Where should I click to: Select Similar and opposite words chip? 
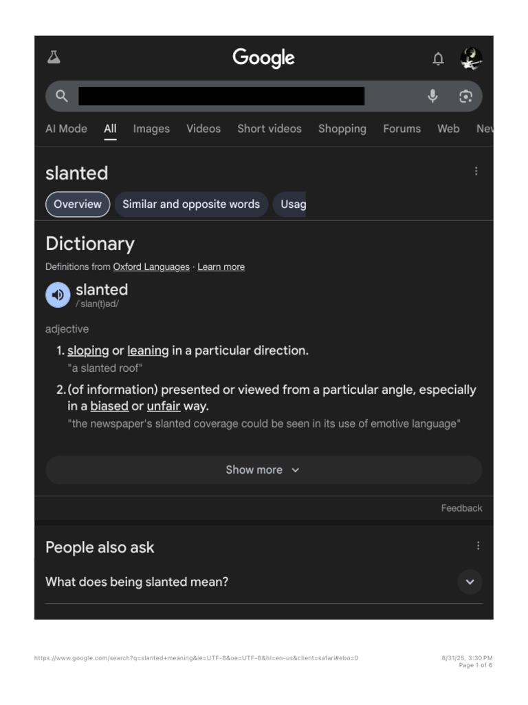[x=191, y=204]
